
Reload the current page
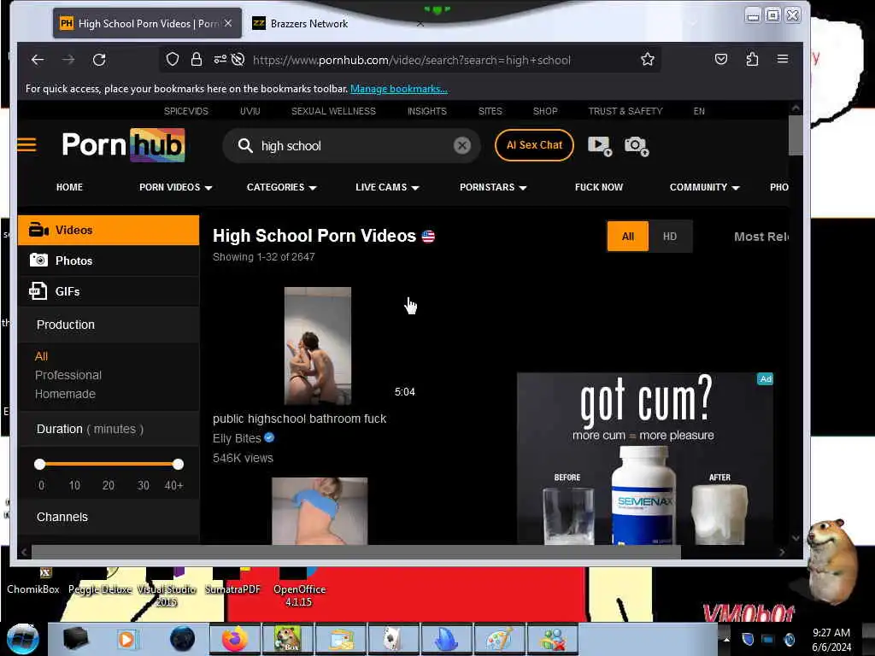[99, 60]
